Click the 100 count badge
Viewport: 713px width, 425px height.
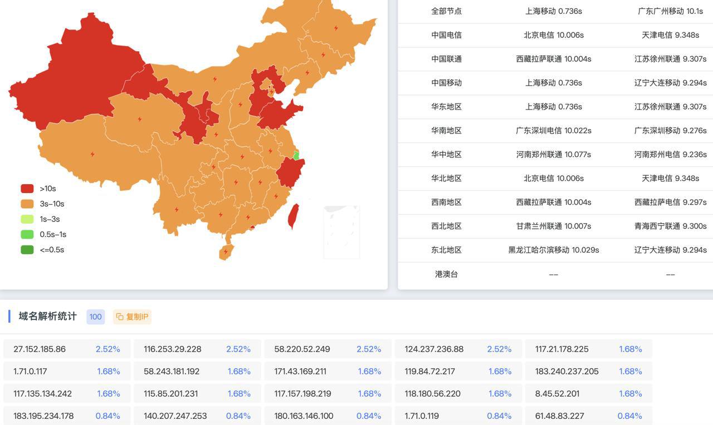coord(96,317)
